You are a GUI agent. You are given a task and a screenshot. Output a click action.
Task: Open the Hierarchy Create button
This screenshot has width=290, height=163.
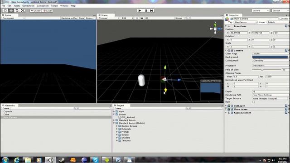coord(6,108)
